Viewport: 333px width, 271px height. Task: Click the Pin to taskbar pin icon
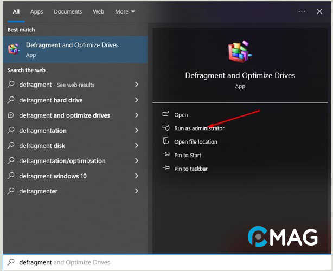(x=166, y=169)
